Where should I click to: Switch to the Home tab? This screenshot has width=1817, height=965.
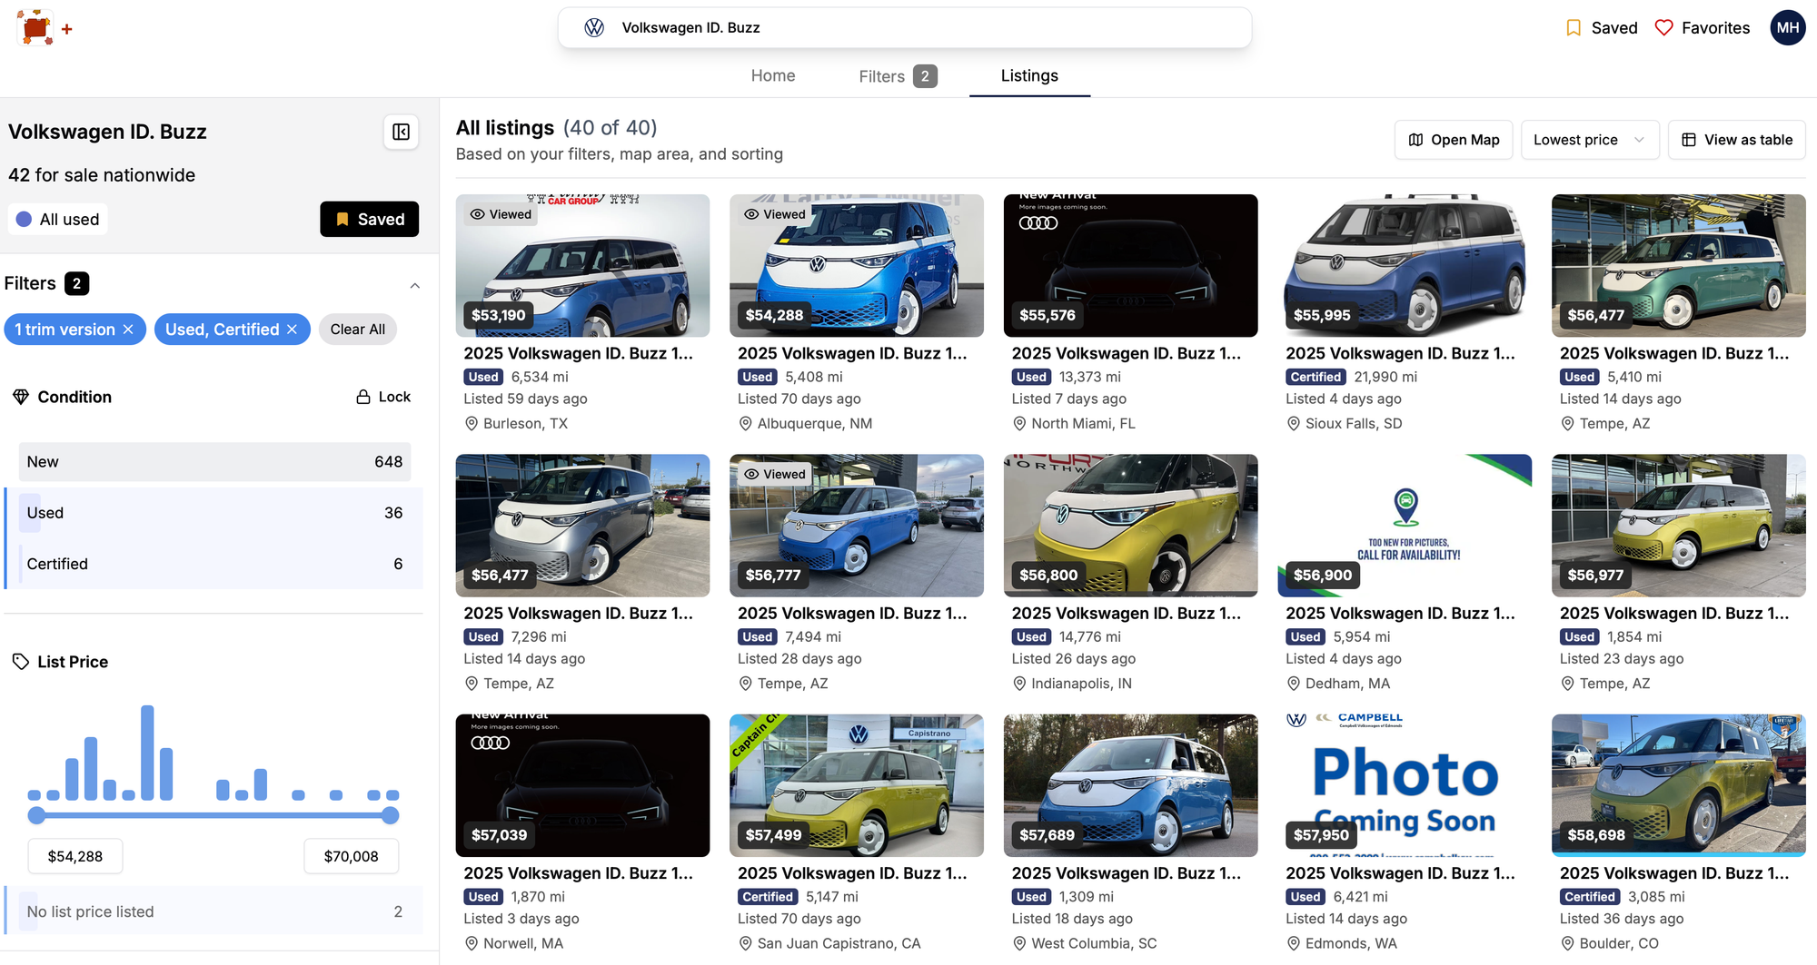click(773, 76)
